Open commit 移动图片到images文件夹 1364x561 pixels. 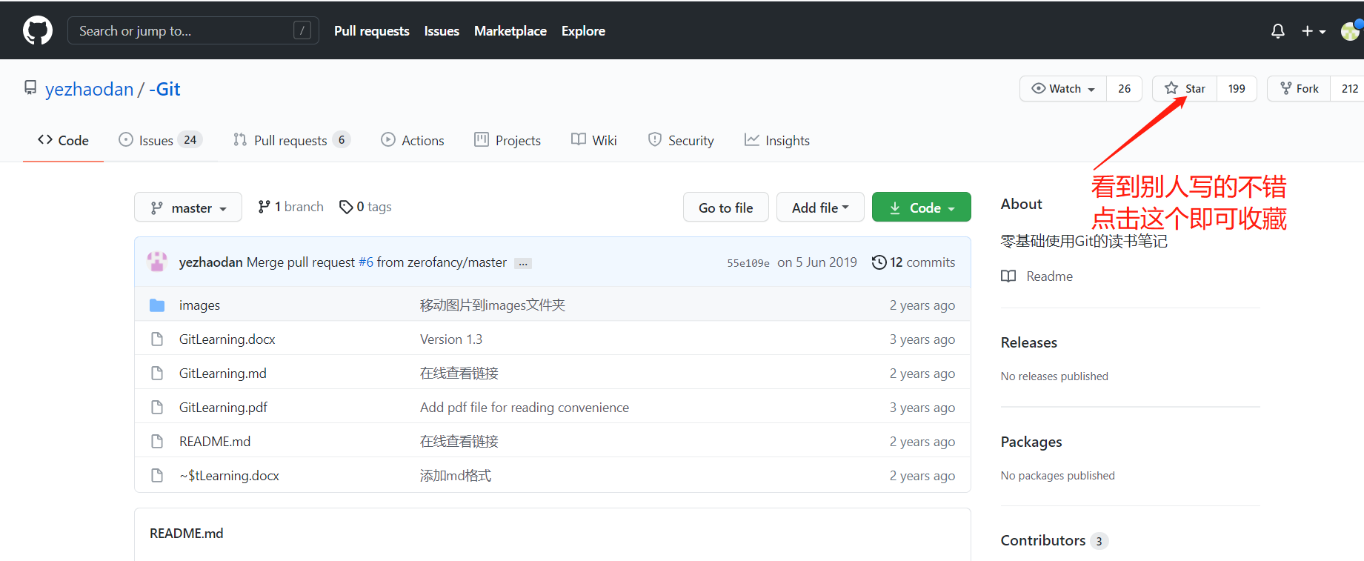click(x=493, y=305)
